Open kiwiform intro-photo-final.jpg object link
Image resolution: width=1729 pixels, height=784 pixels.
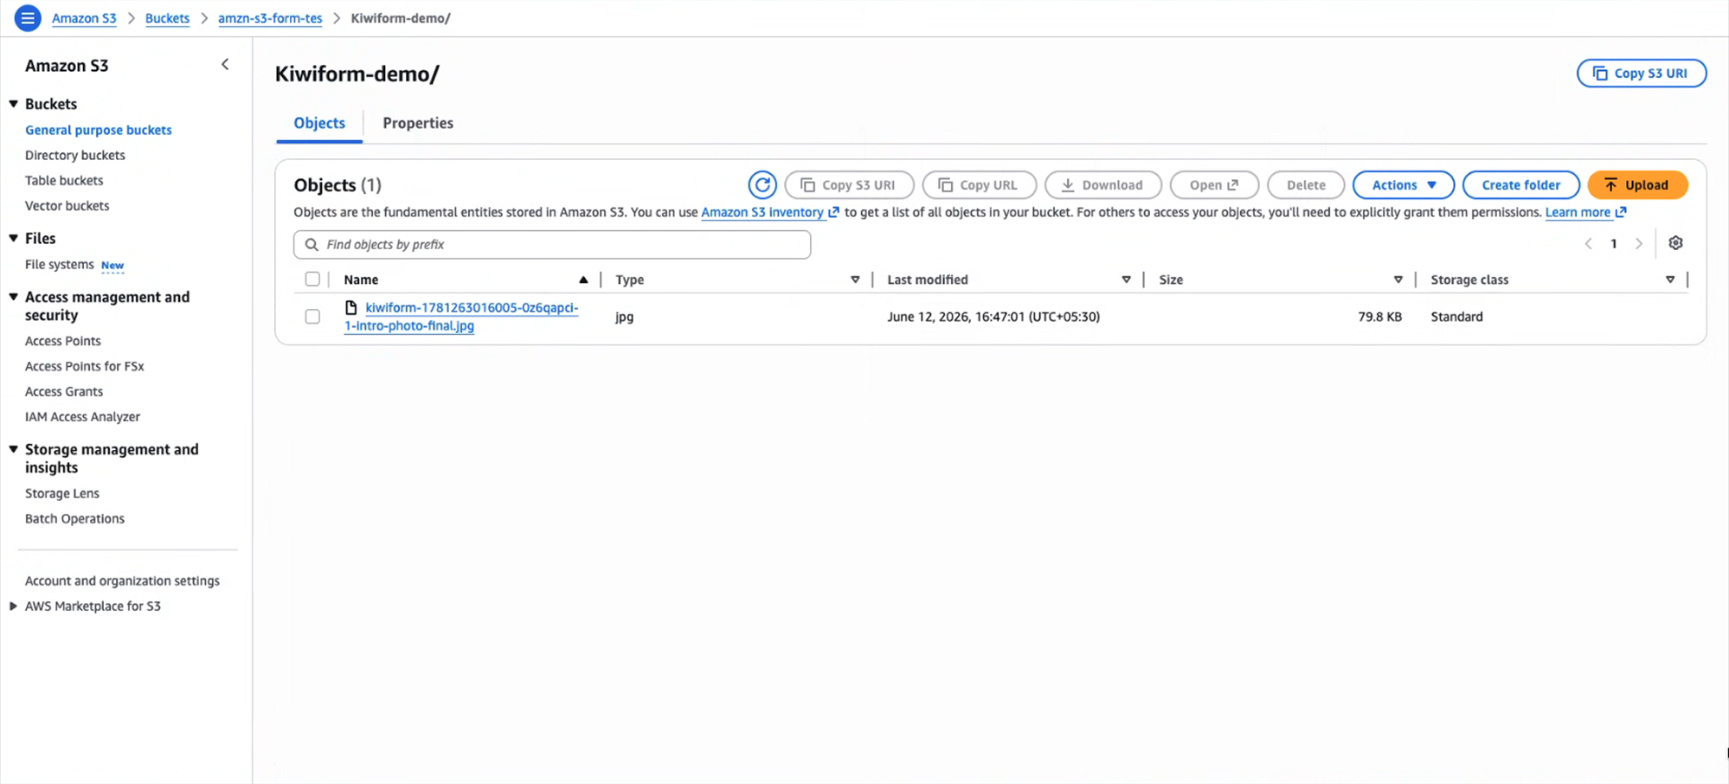coord(461,317)
